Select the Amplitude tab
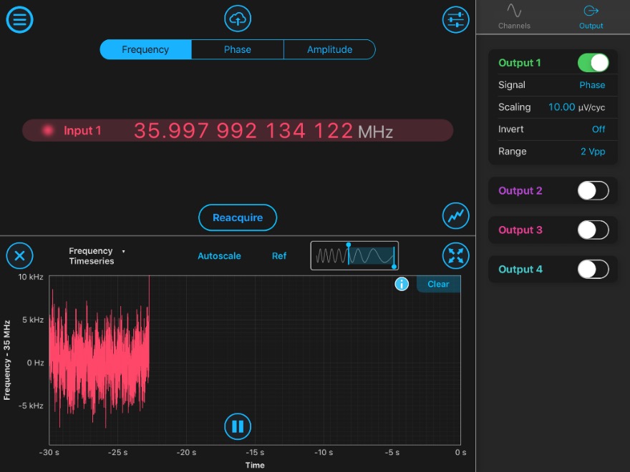The height and width of the screenshot is (472, 630). click(x=329, y=49)
